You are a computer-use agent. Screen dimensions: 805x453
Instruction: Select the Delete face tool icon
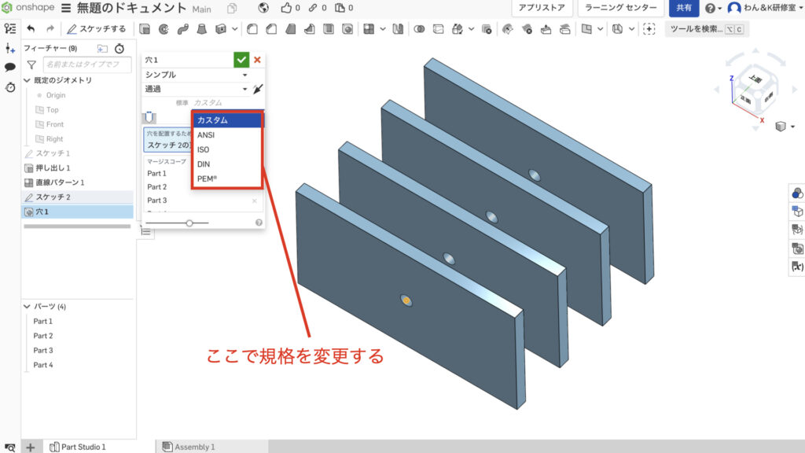pyautogui.click(x=527, y=29)
